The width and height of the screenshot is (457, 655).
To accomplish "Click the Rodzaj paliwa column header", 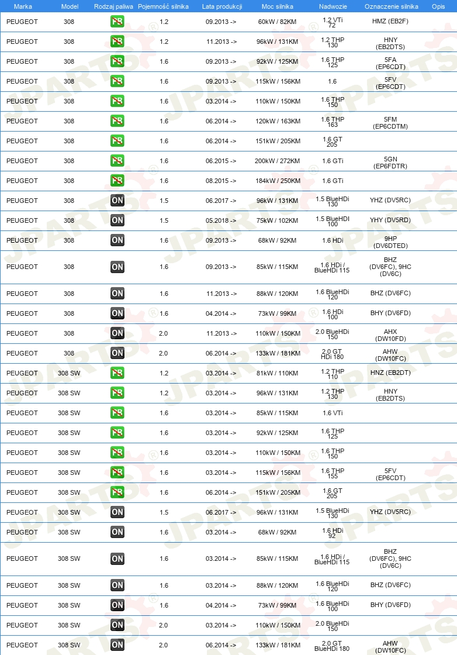I will pyautogui.click(x=113, y=6).
